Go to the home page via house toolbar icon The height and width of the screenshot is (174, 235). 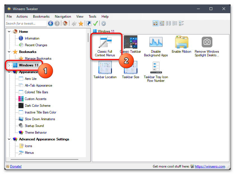click(65, 24)
